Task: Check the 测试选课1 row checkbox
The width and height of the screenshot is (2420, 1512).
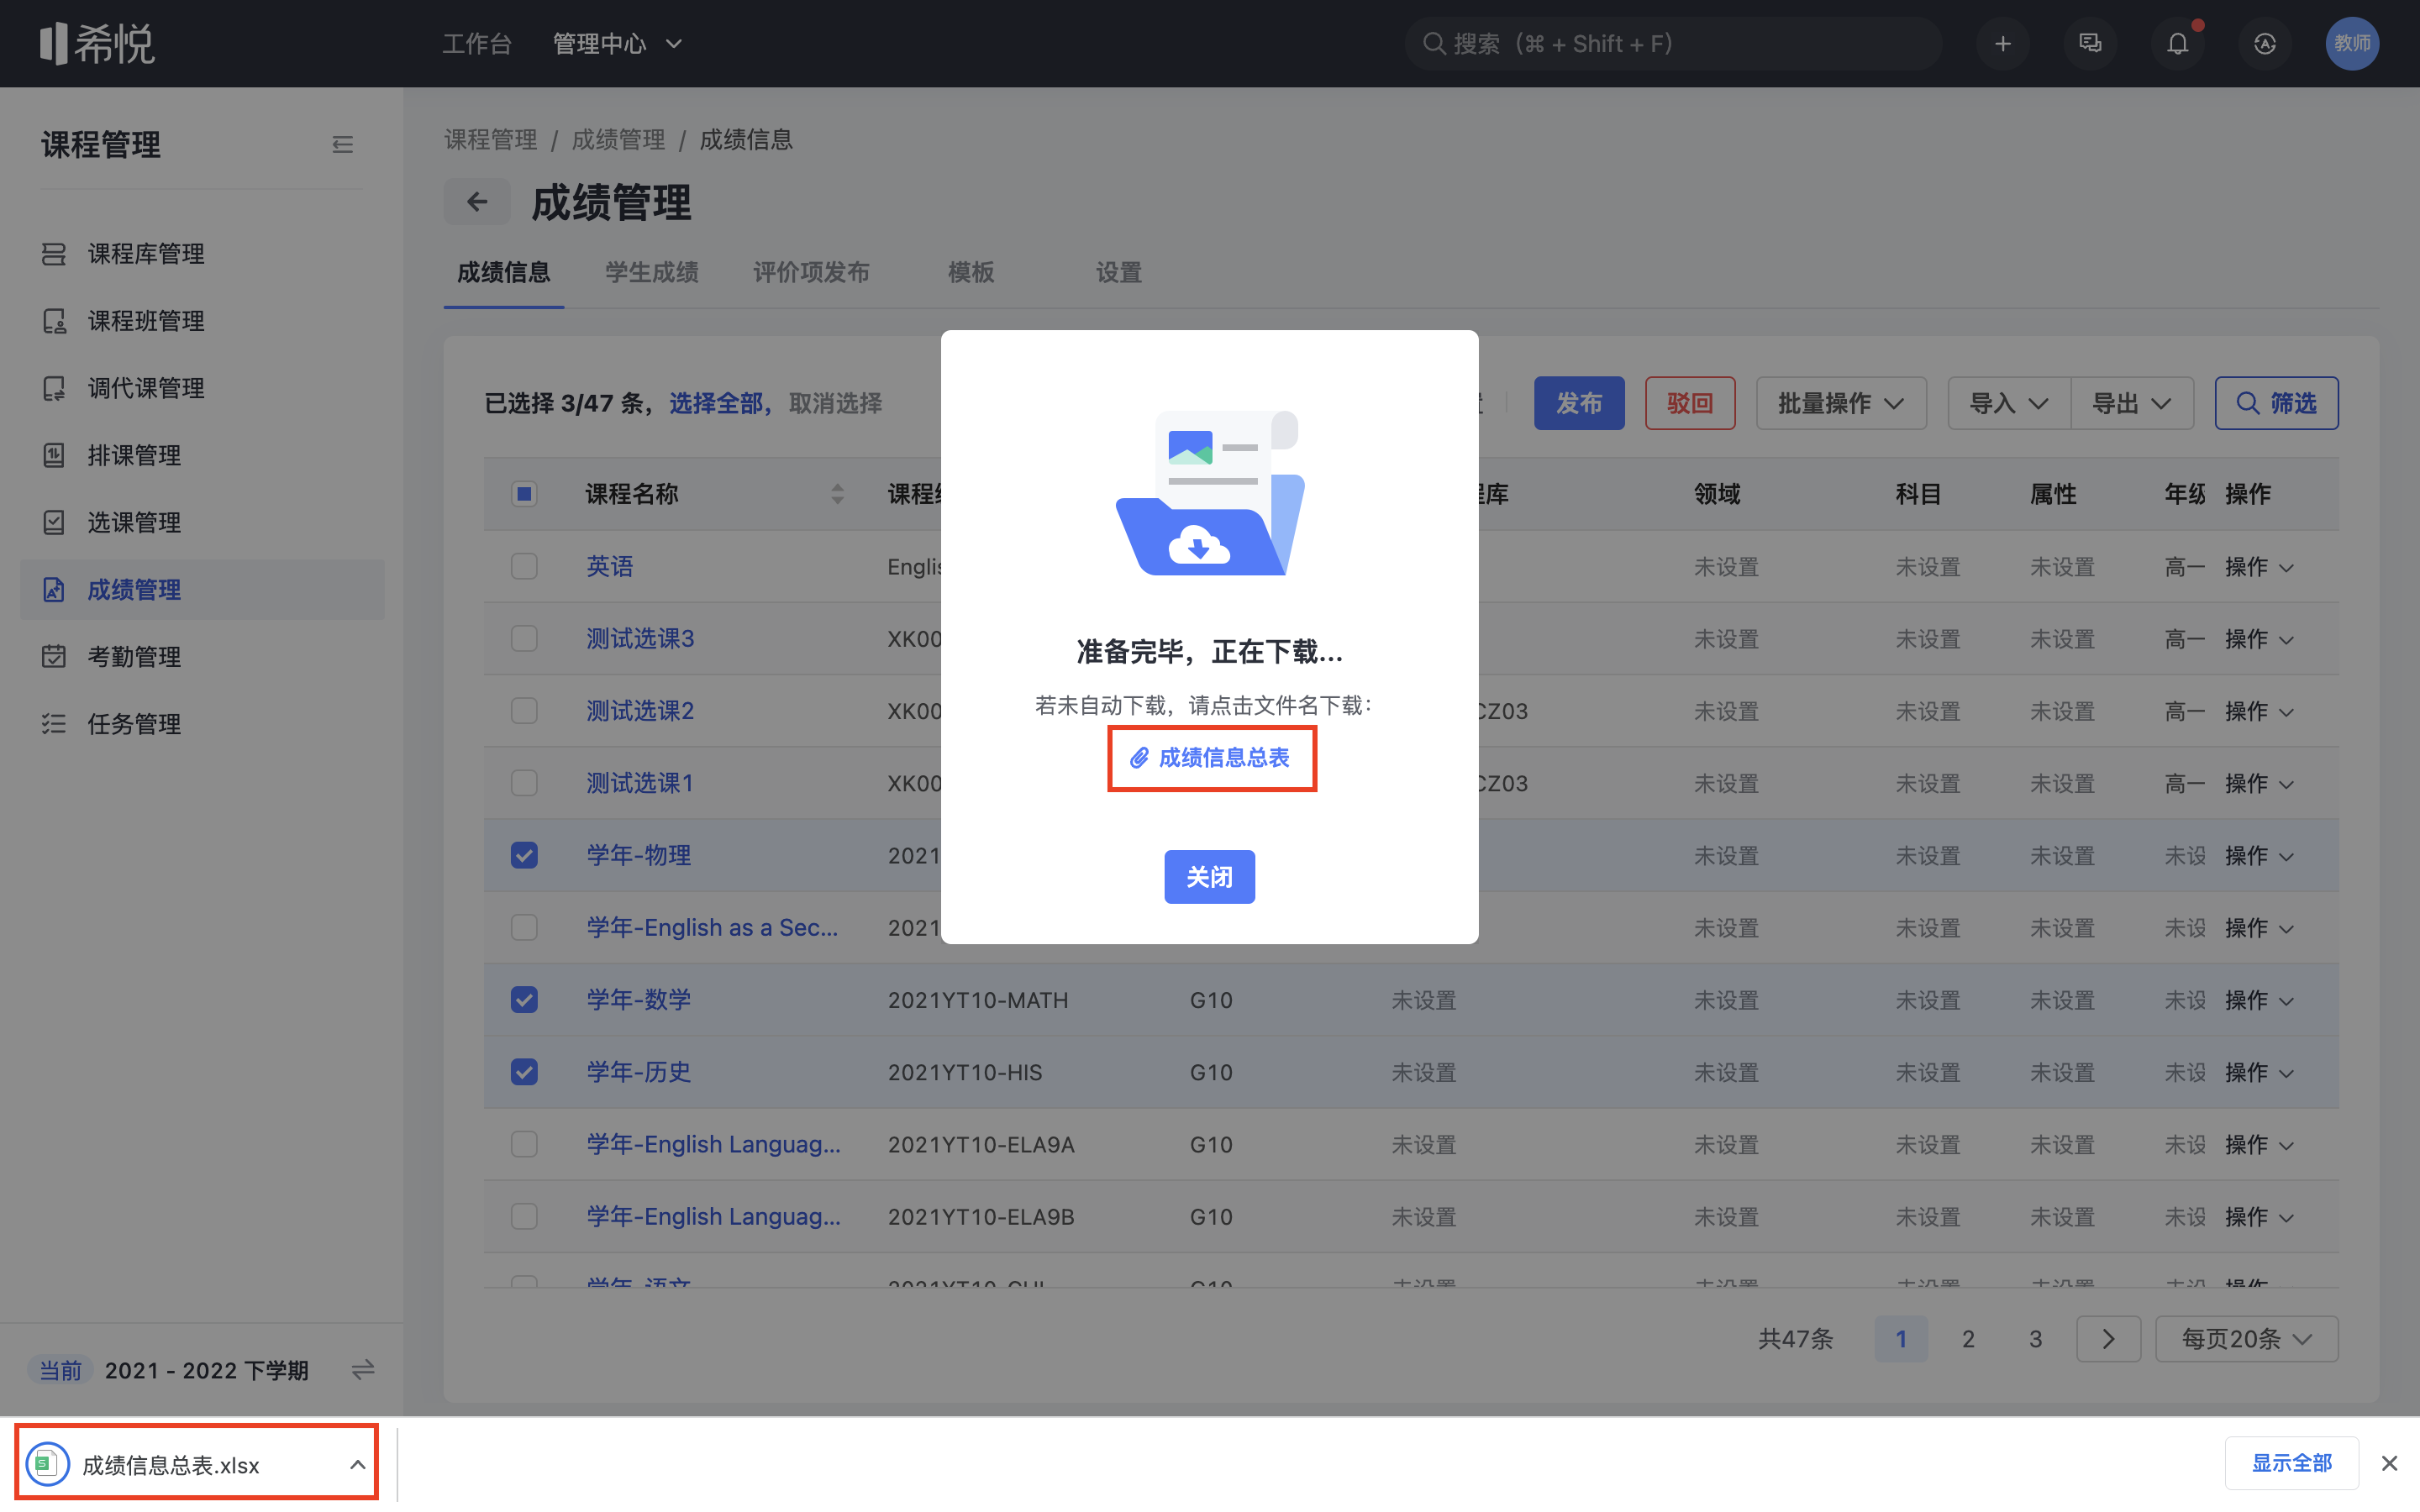Action: point(524,782)
